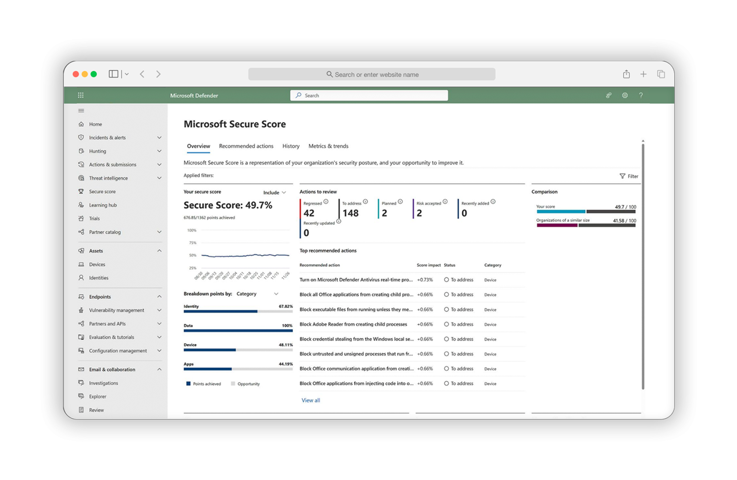Image resolution: width=737 pixels, height=480 pixels.
Task: Expand Incidents & alerts menu chevron
Action: [159, 138]
